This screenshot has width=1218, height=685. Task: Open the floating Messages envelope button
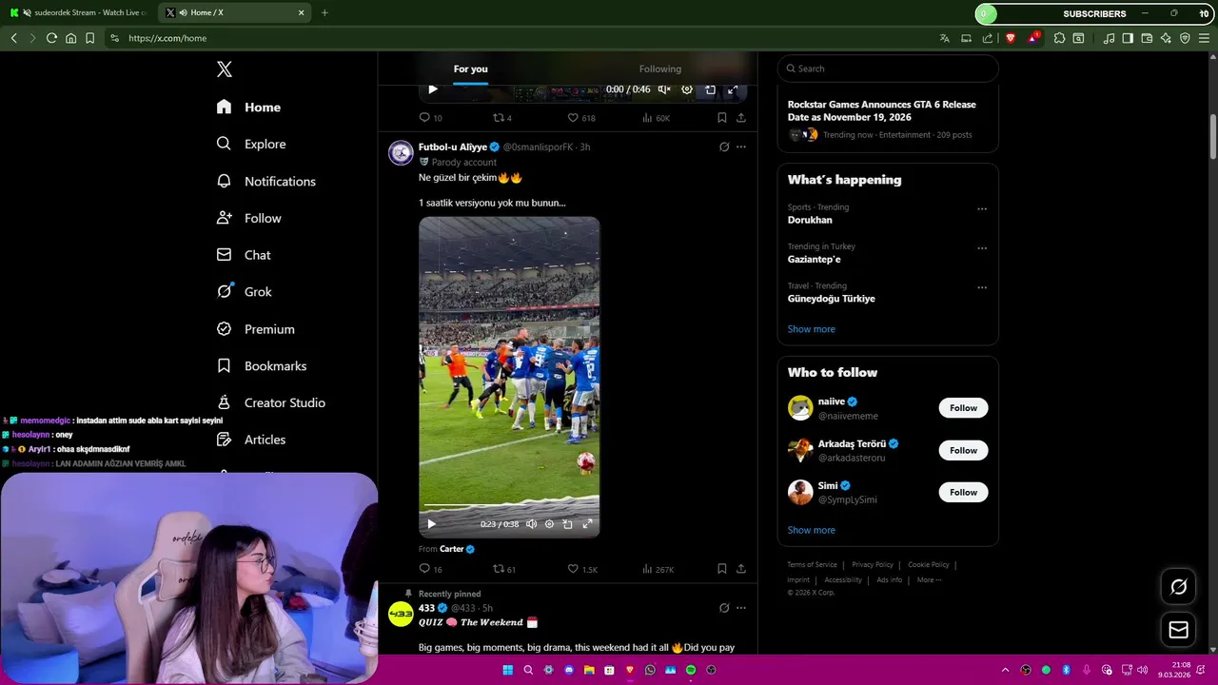click(1178, 630)
